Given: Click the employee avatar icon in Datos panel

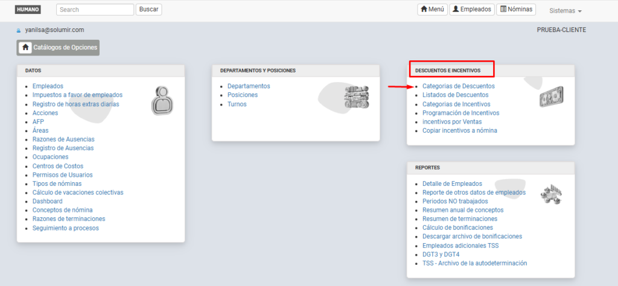Looking at the screenshot, I should [162, 101].
